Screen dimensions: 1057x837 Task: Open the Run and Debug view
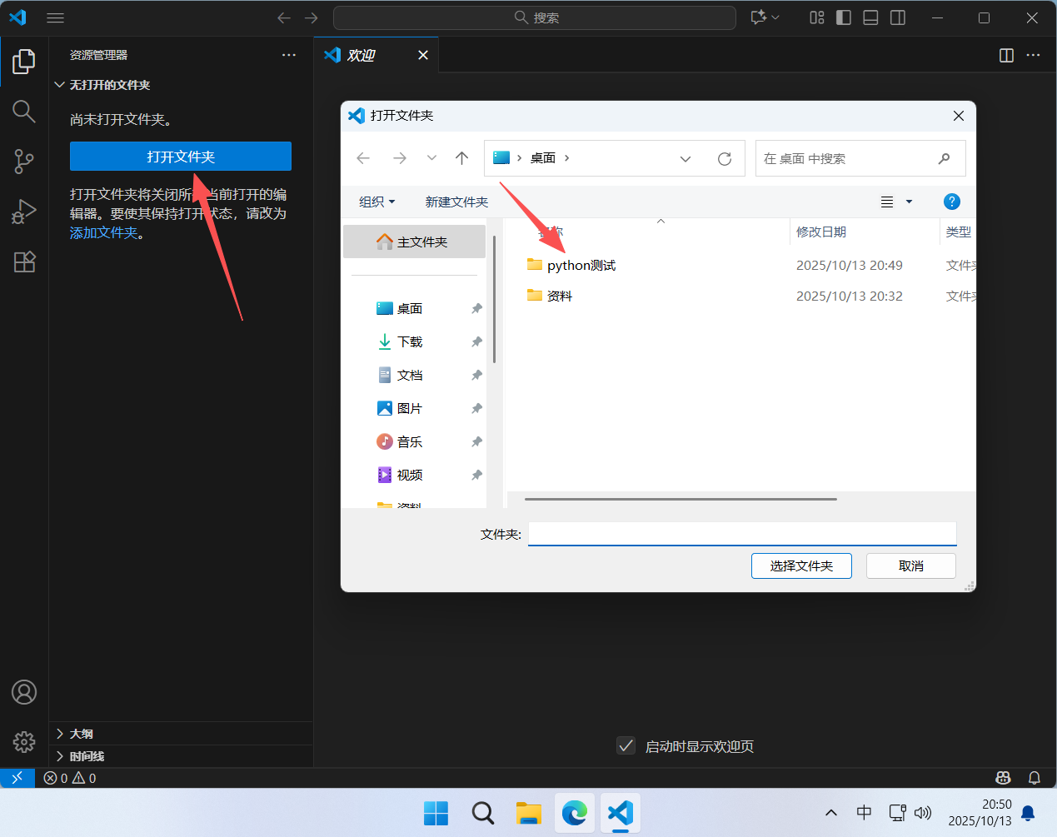[x=24, y=212]
